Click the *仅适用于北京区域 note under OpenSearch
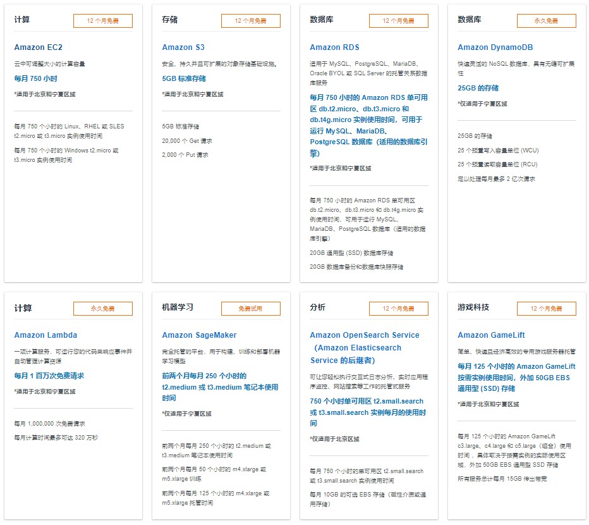The image size is (589, 525). [x=335, y=439]
